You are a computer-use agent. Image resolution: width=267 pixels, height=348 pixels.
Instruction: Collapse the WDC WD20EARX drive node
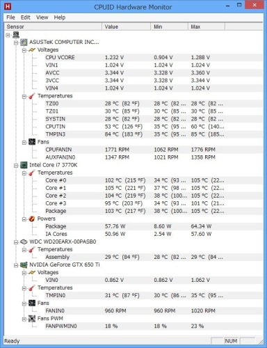16,242
